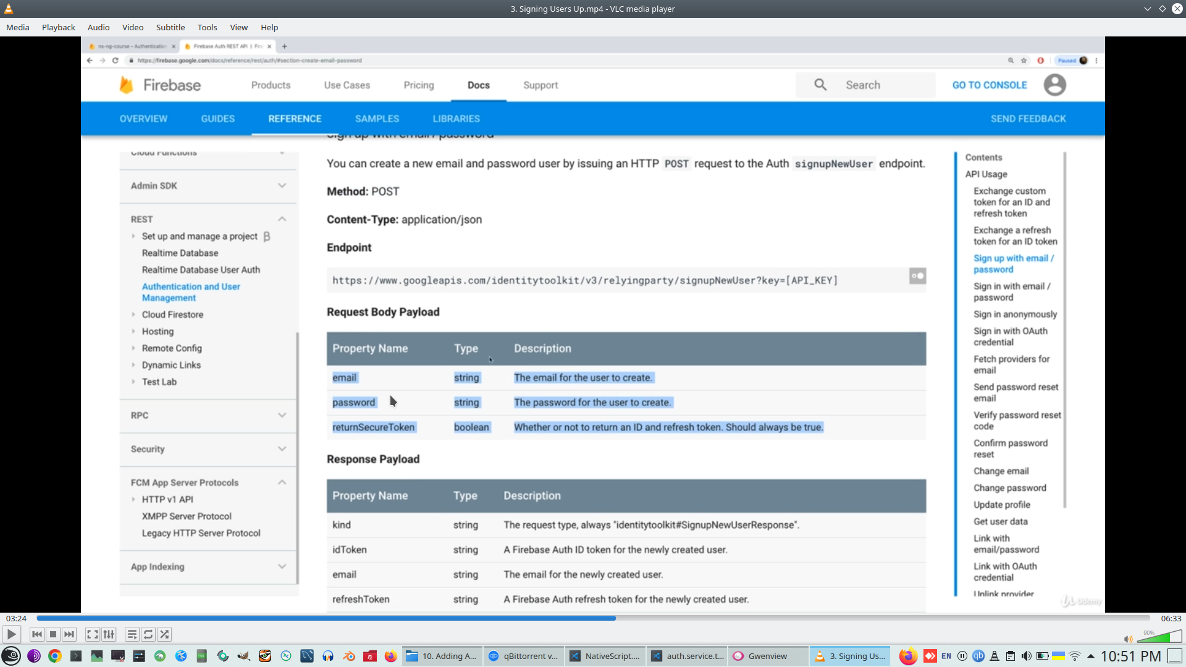Image resolution: width=1186 pixels, height=667 pixels.
Task: Show the playlist panel
Action: pyautogui.click(x=132, y=634)
